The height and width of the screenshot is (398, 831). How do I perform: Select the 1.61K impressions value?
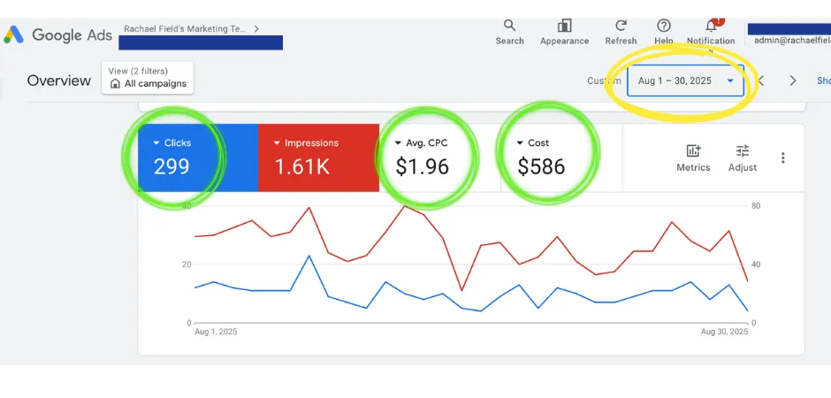(x=301, y=167)
